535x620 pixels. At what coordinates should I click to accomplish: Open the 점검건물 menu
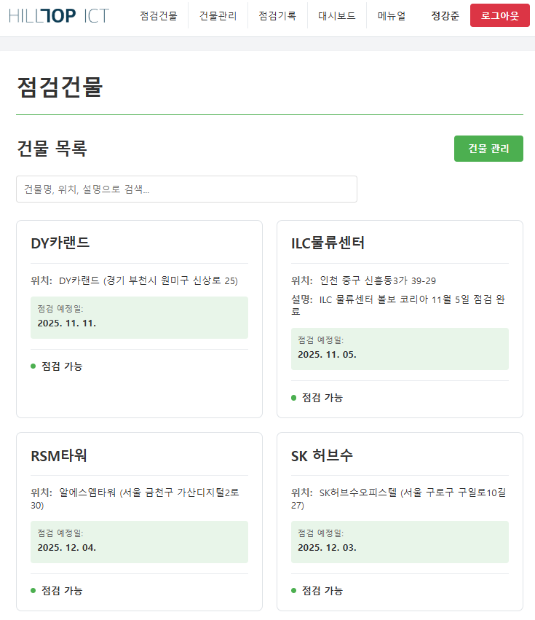pyautogui.click(x=158, y=15)
